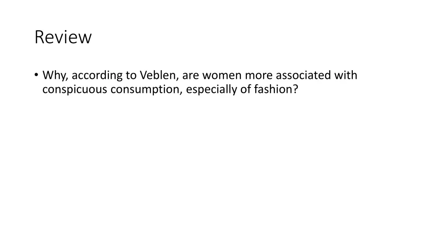Click the bullet point marker

pos(36,75)
